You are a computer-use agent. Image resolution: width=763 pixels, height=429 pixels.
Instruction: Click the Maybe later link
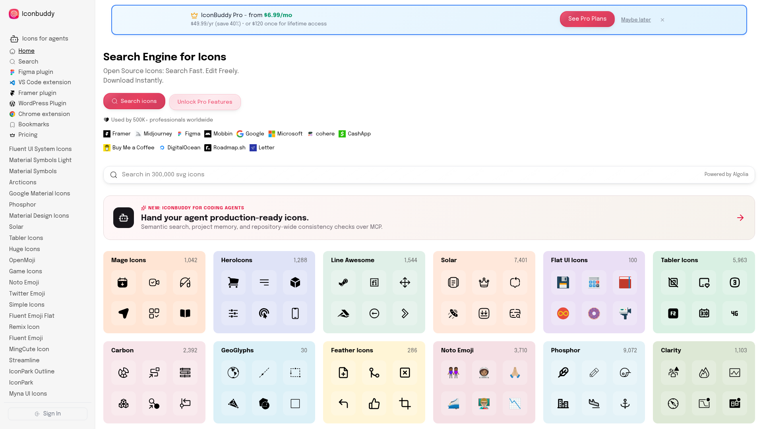pyautogui.click(x=636, y=20)
